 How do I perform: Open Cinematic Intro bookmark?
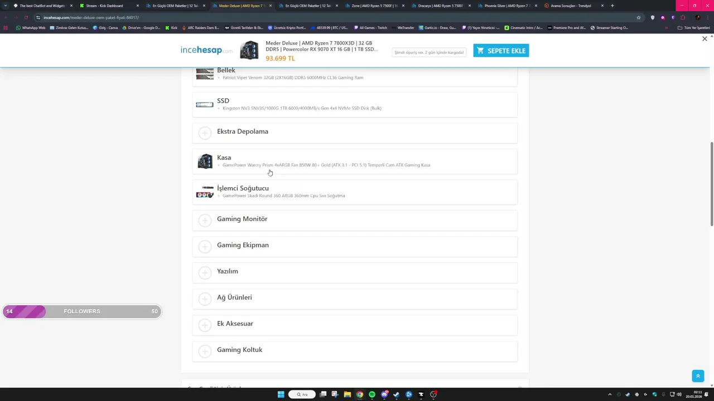[523, 28]
